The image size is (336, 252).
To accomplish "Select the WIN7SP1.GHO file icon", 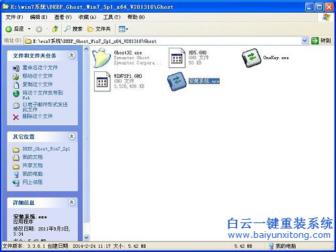I will 102,81.
